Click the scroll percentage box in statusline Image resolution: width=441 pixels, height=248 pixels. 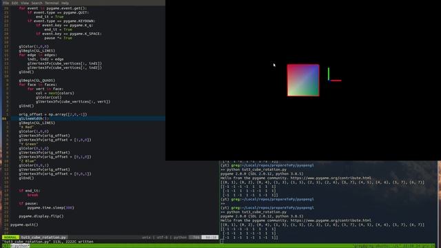[196, 237]
